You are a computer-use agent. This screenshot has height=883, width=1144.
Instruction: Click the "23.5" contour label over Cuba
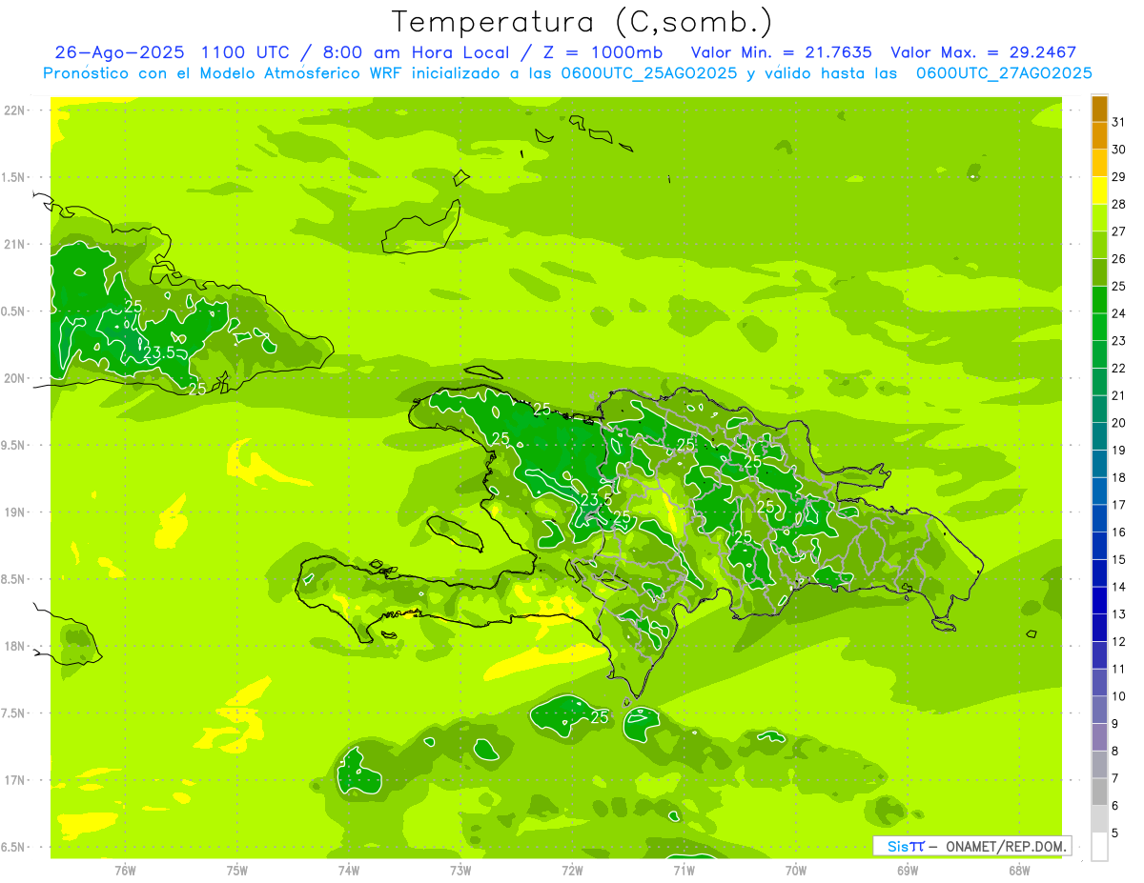pyautogui.click(x=159, y=352)
